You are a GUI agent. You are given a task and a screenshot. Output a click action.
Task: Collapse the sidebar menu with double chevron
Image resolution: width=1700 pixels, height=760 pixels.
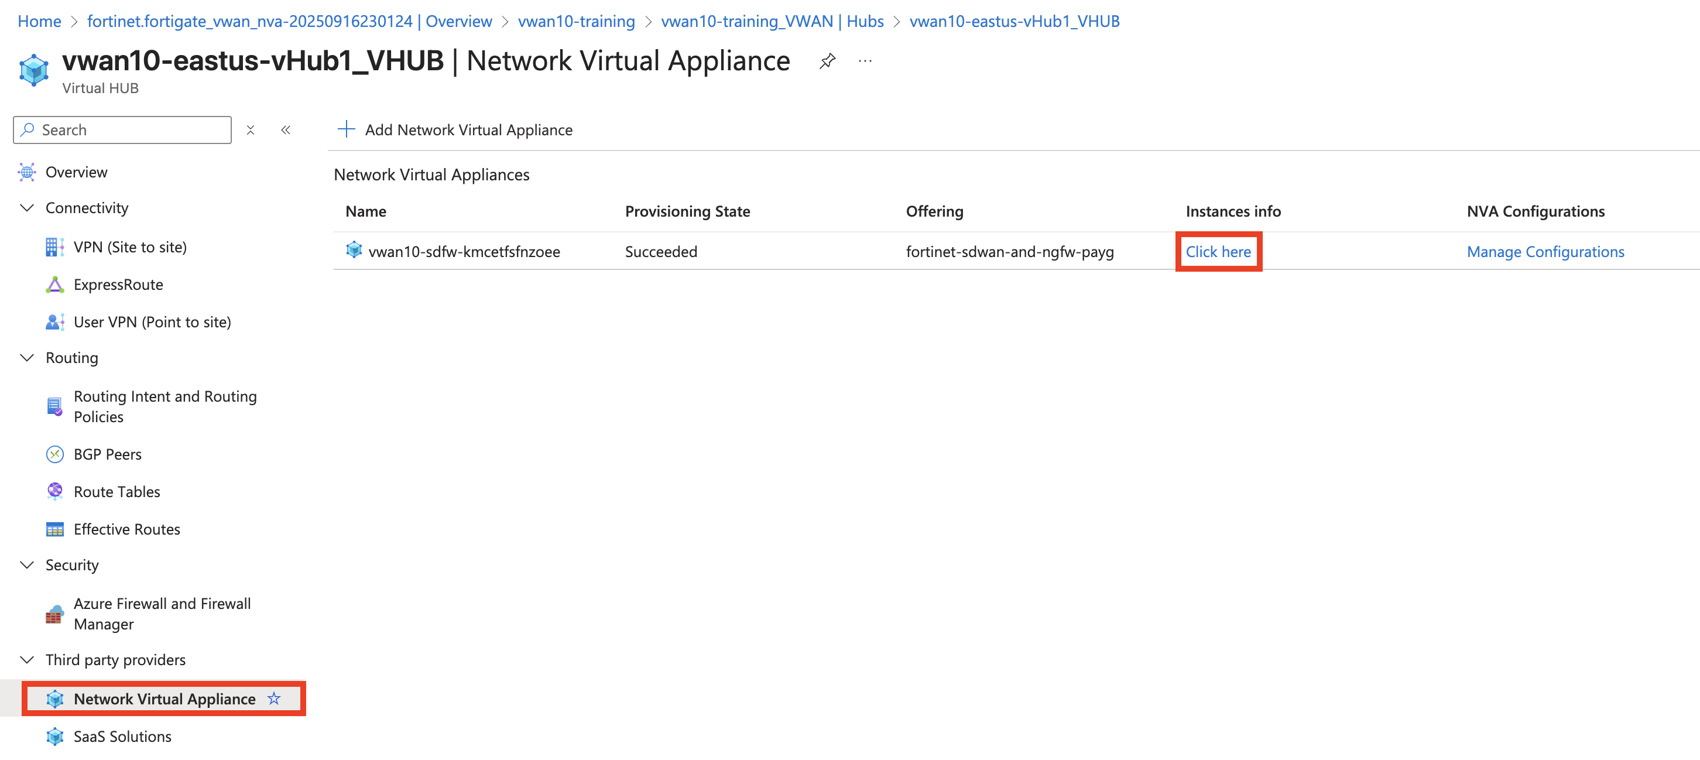[286, 130]
